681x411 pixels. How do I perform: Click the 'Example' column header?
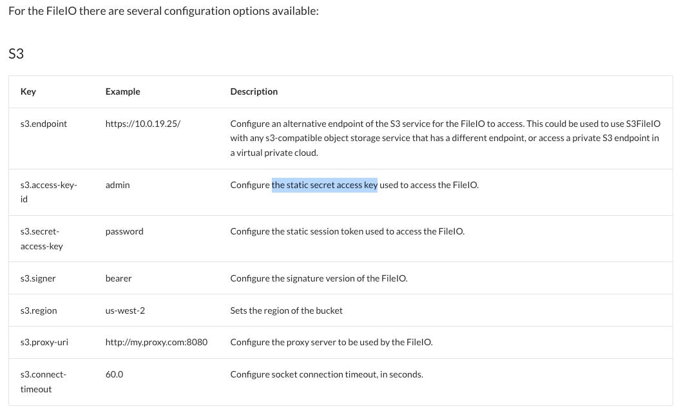[x=122, y=91]
